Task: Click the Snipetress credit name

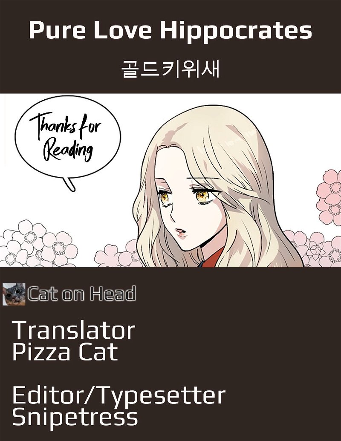Action: click(75, 416)
